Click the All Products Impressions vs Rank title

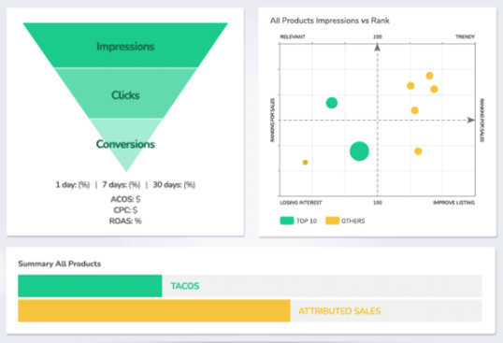[330, 21]
